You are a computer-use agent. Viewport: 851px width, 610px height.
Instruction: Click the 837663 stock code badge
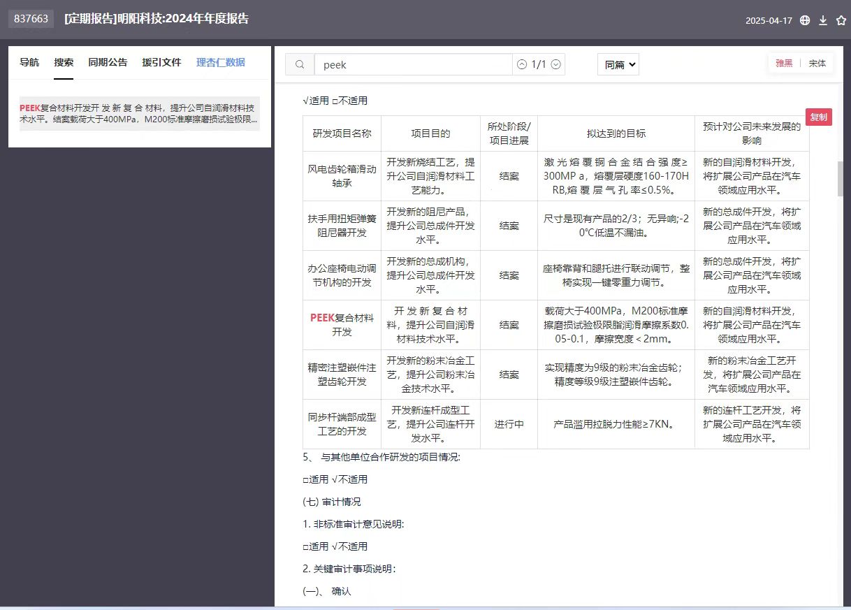[x=31, y=19]
